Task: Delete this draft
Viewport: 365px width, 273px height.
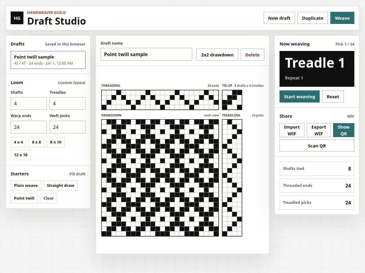Action: (252, 55)
